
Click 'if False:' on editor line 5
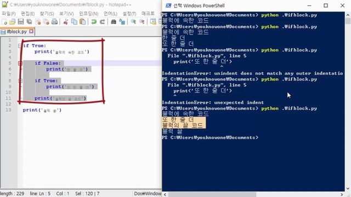48,63
